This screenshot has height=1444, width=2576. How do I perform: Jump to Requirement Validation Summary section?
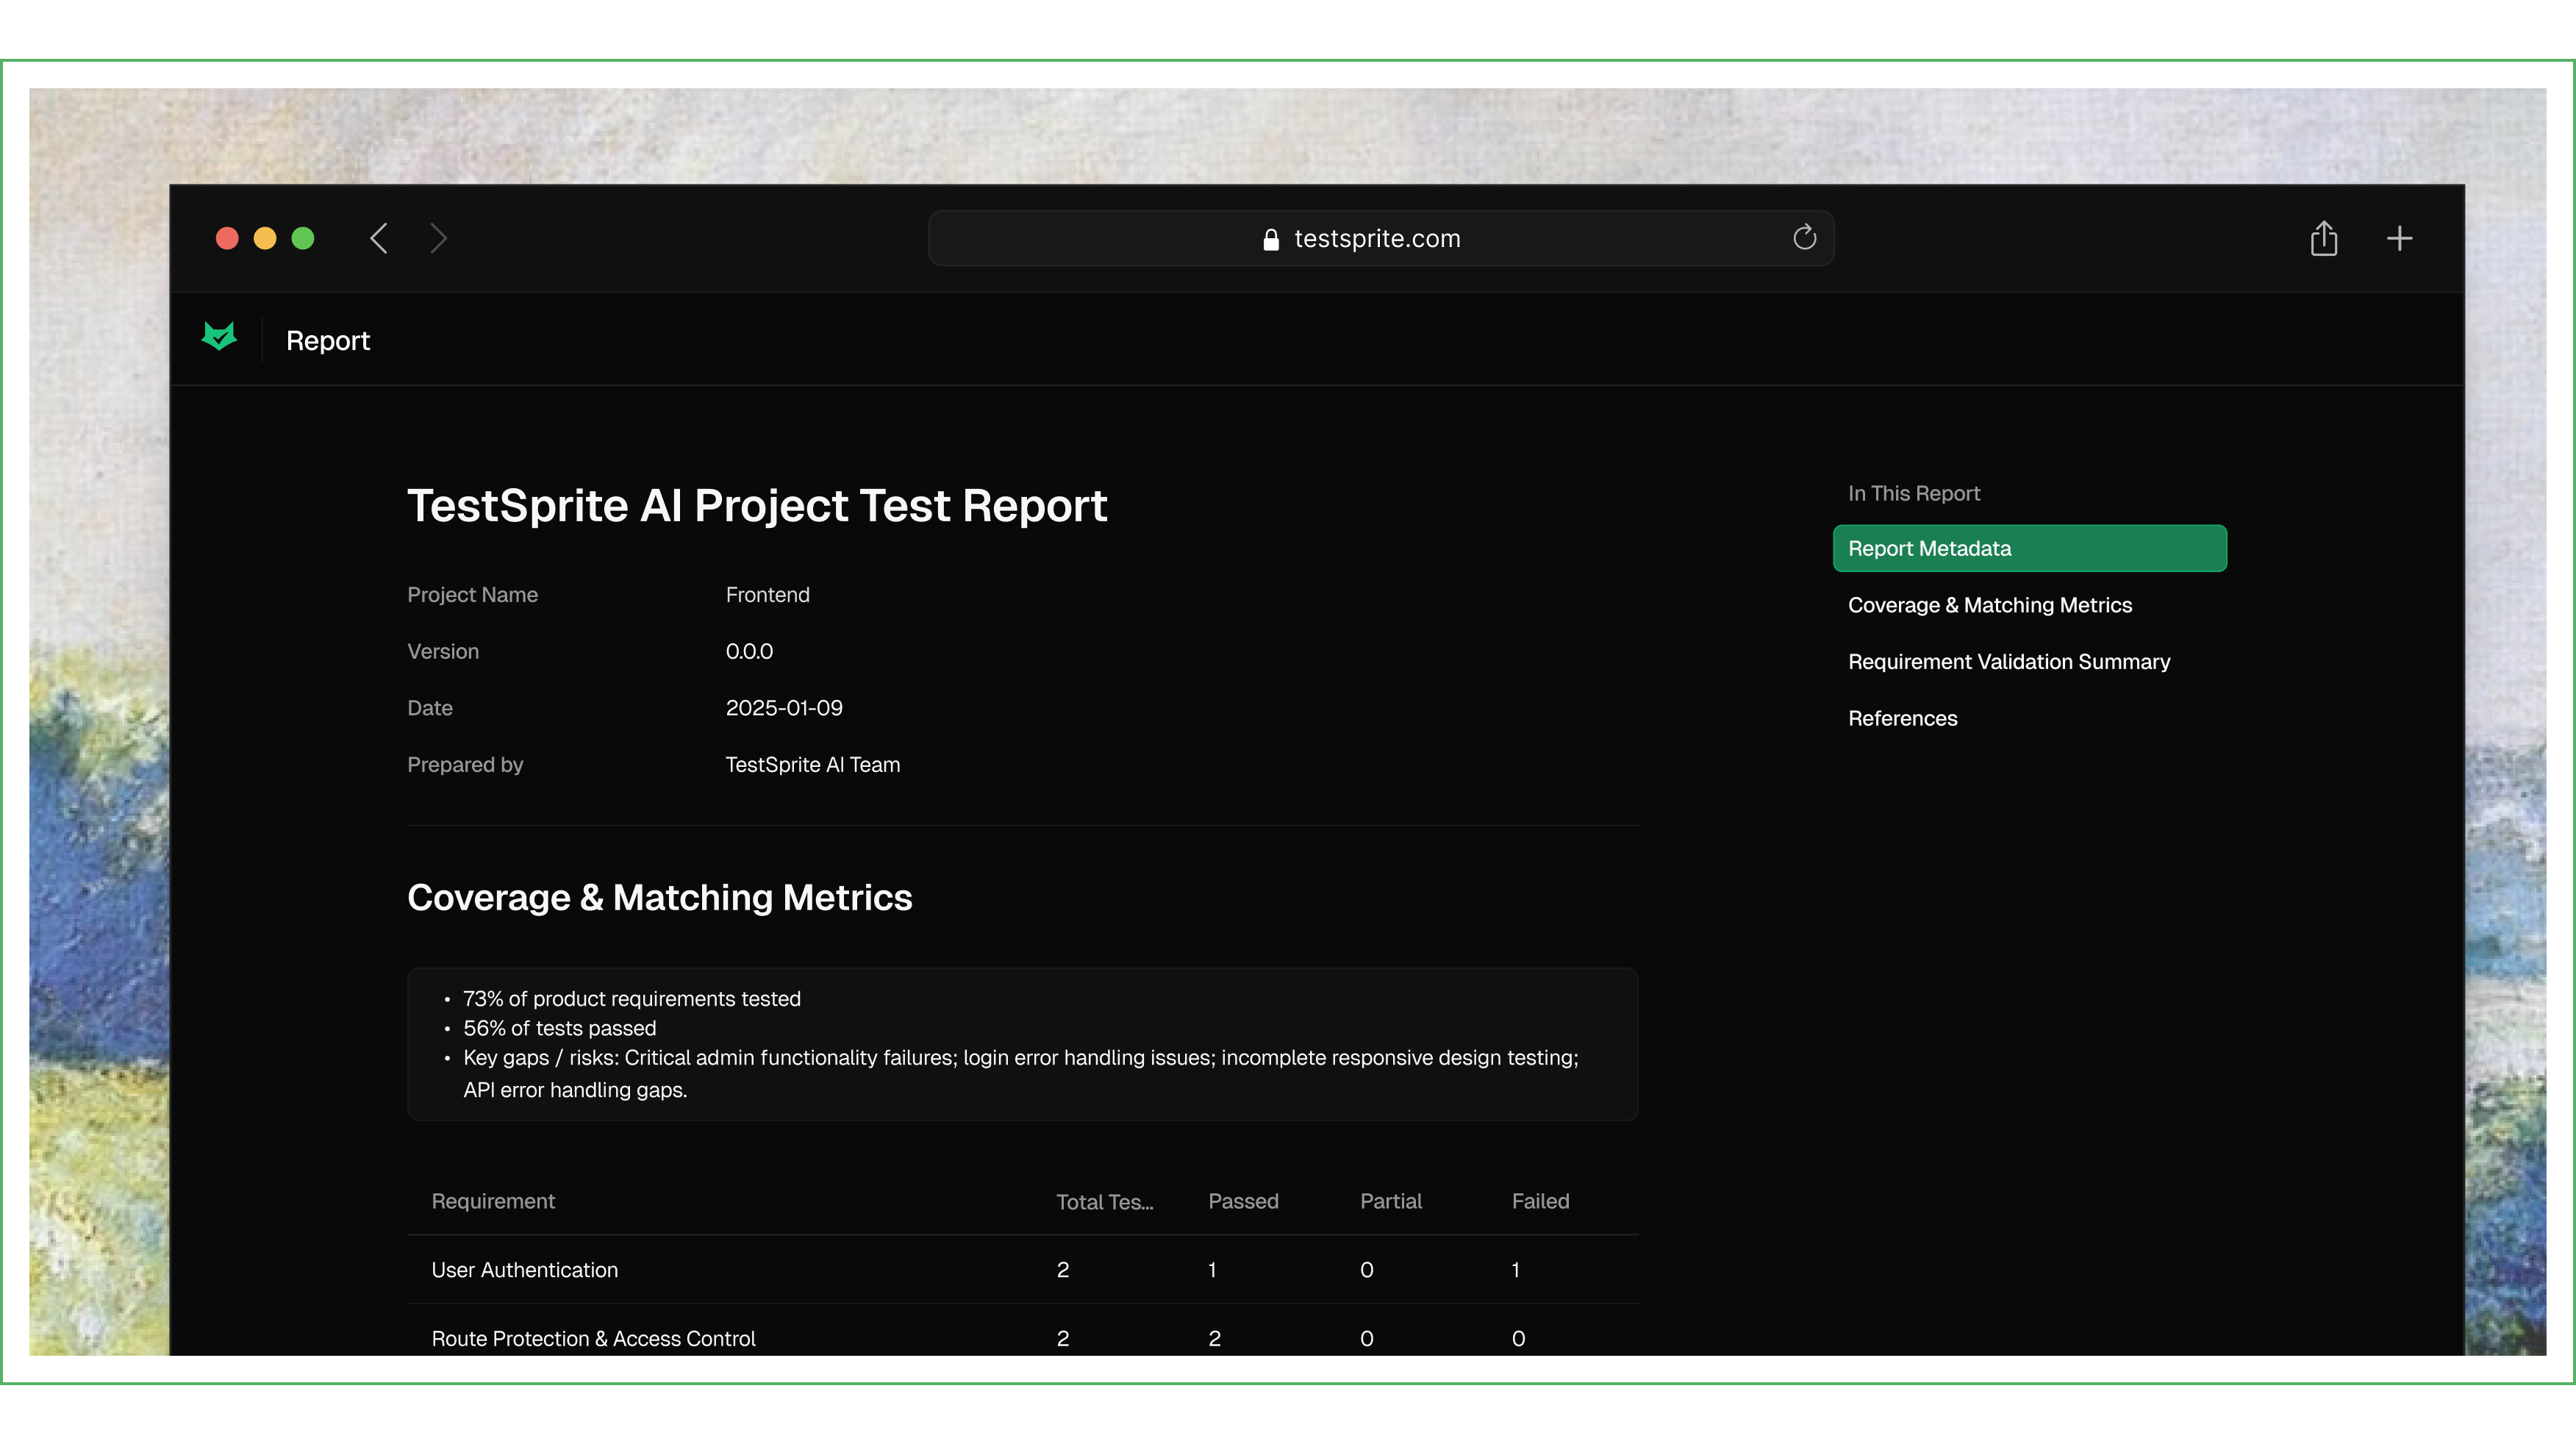[x=2009, y=662]
